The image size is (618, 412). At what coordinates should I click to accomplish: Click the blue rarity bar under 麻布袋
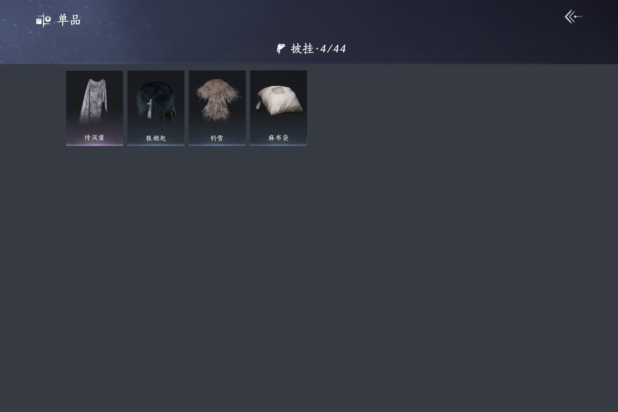279,144
